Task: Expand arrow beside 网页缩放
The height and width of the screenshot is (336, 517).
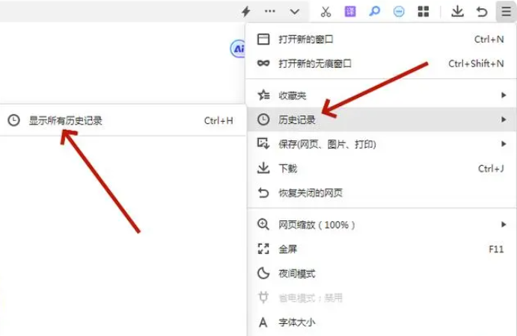Action: 504,225
